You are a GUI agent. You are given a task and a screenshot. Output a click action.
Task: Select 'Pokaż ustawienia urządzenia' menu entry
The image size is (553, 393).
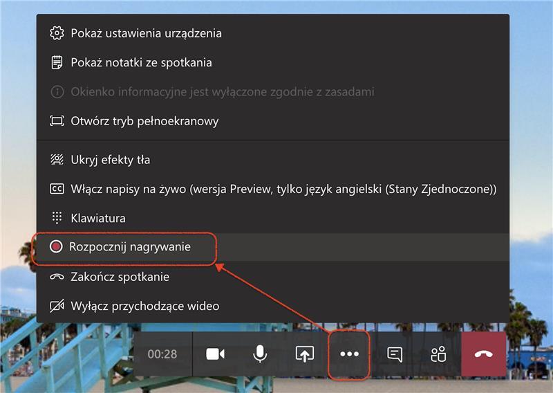[x=146, y=33]
